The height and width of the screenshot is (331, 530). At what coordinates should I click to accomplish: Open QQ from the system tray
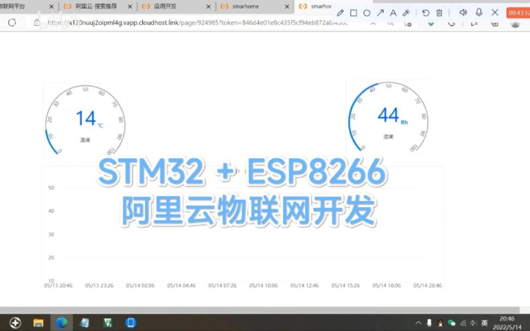click(440, 323)
